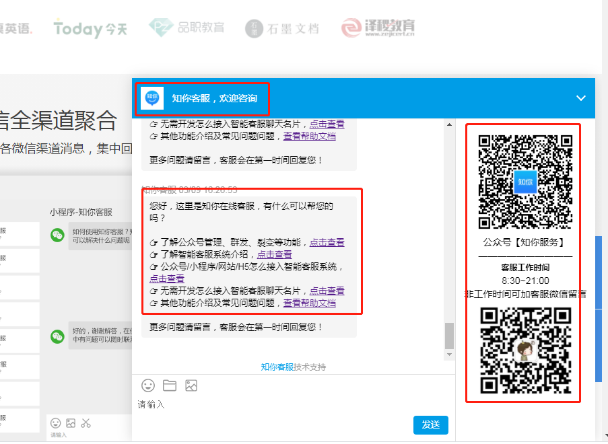Viewport: 608px width, 444px height.
Task: Click the chat scrollbar down arrow
Action: click(449, 355)
